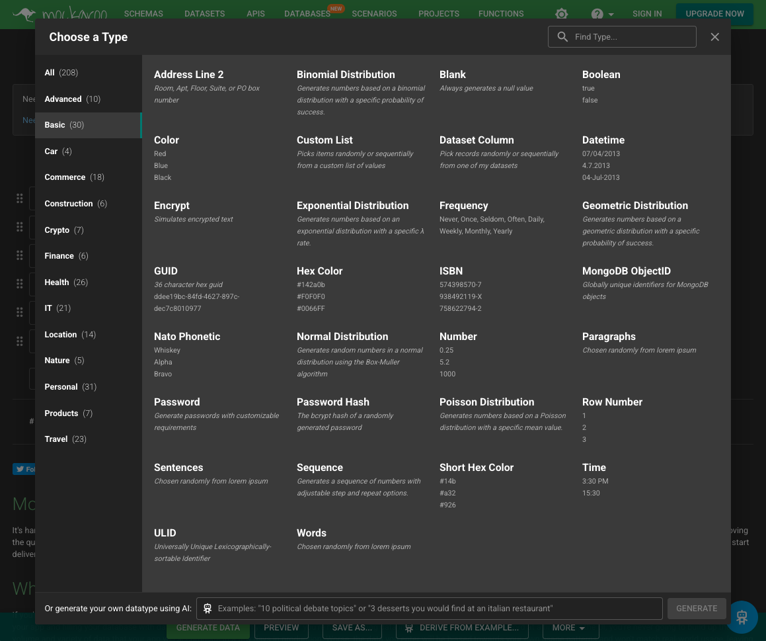
Task: Close the Choose a Type dialog
Action: pyautogui.click(x=714, y=37)
